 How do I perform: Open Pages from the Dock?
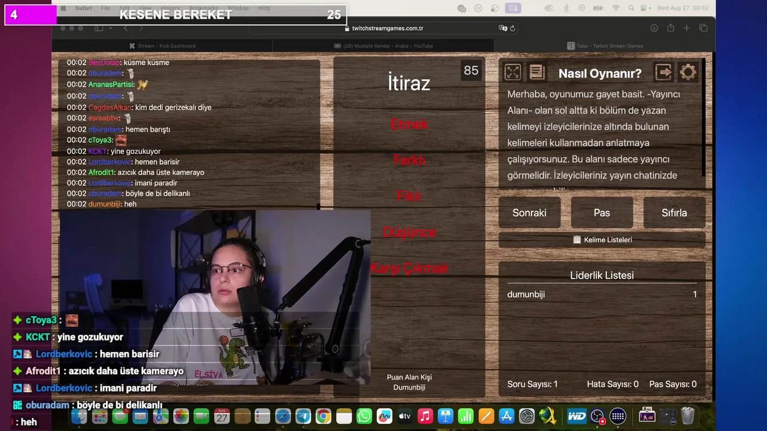(486, 416)
